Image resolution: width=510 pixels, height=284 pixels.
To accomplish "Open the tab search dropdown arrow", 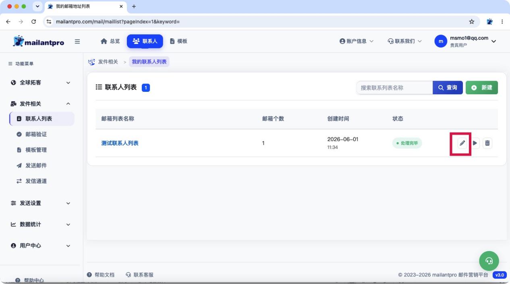I will (37, 6).
